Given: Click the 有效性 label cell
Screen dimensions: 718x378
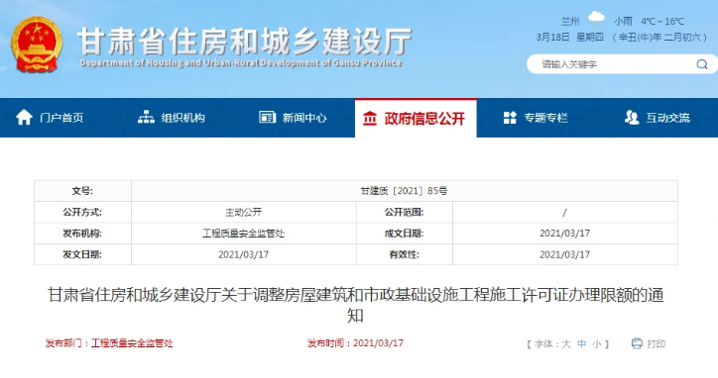Looking at the screenshot, I should (x=405, y=254).
